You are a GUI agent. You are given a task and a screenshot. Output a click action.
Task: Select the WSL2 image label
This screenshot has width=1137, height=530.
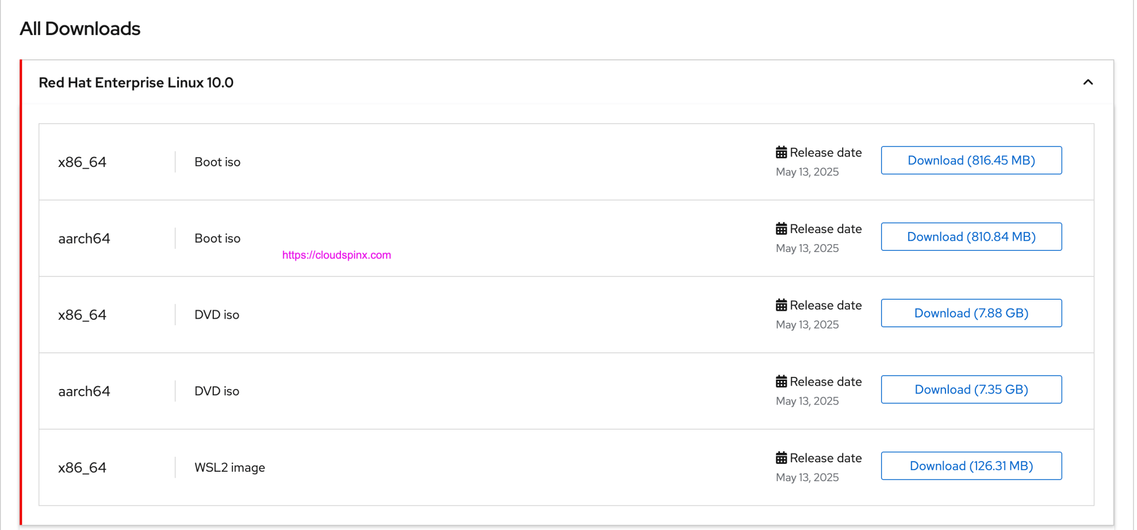tap(229, 468)
